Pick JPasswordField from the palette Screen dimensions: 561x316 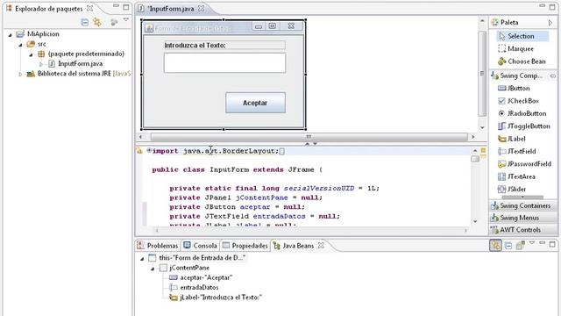tap(524, 164)
